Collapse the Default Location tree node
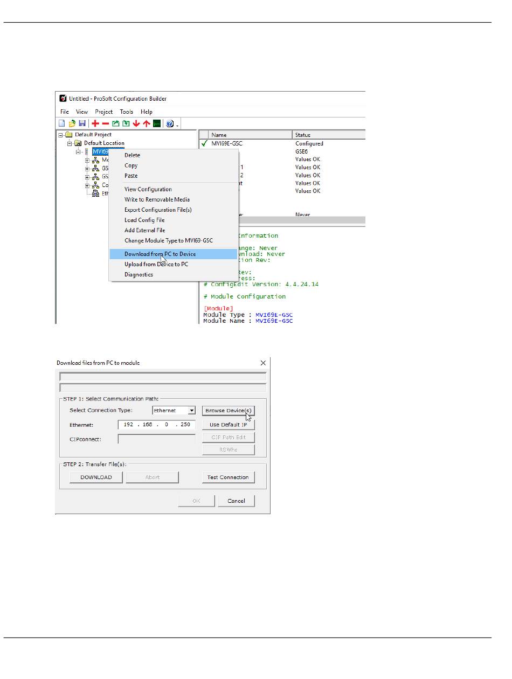512x679 pixels. pos(70,143)
